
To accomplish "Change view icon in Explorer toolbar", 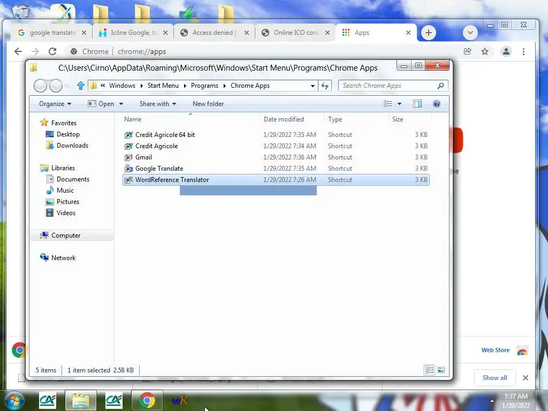I will (387, 104).
